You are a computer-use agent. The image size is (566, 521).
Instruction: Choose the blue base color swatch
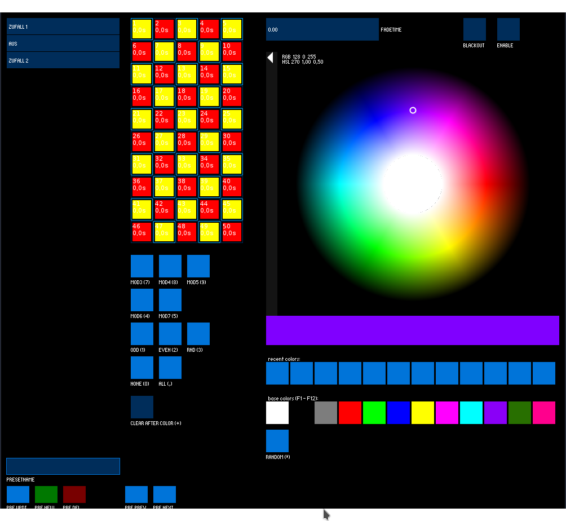(399, 413)
